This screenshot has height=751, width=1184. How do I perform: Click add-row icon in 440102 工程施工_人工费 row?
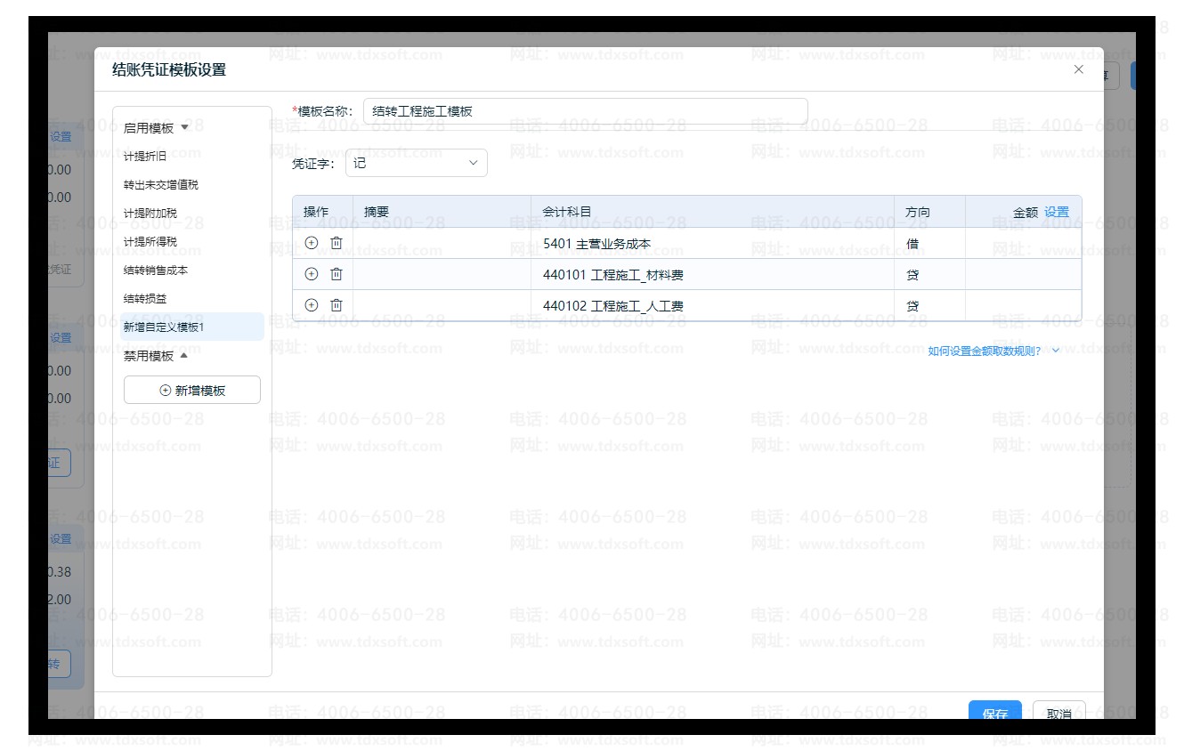coord(312,305)
